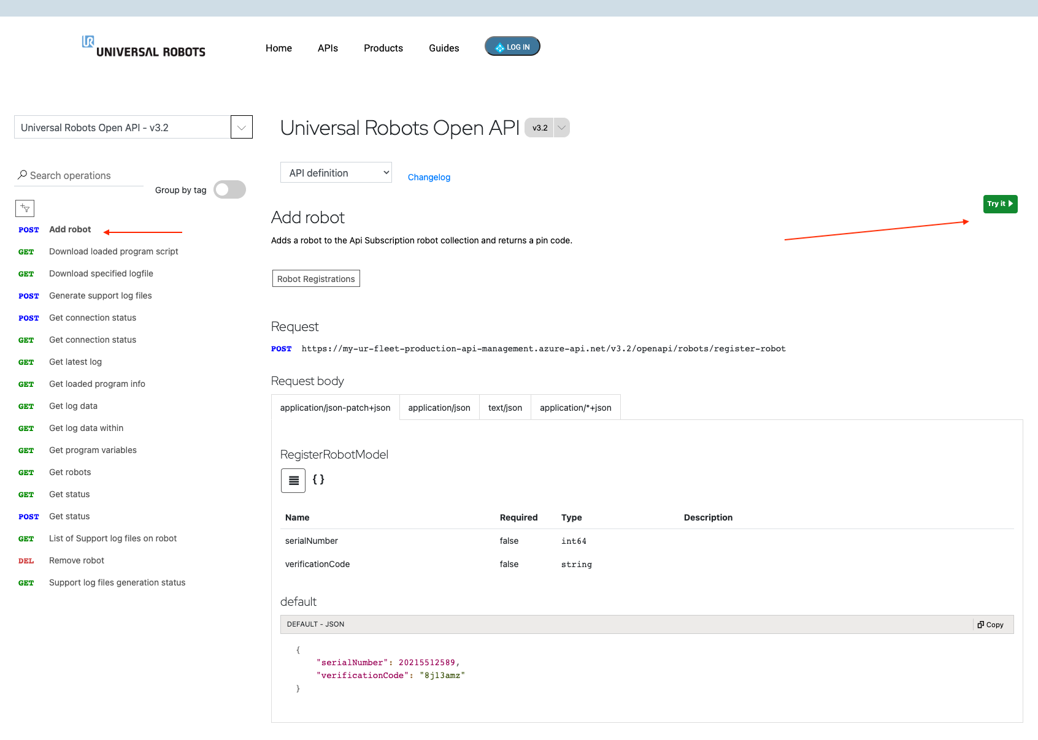Enable the Group by tag switch
Viewport: 1038px width, 740px height.
229,189
